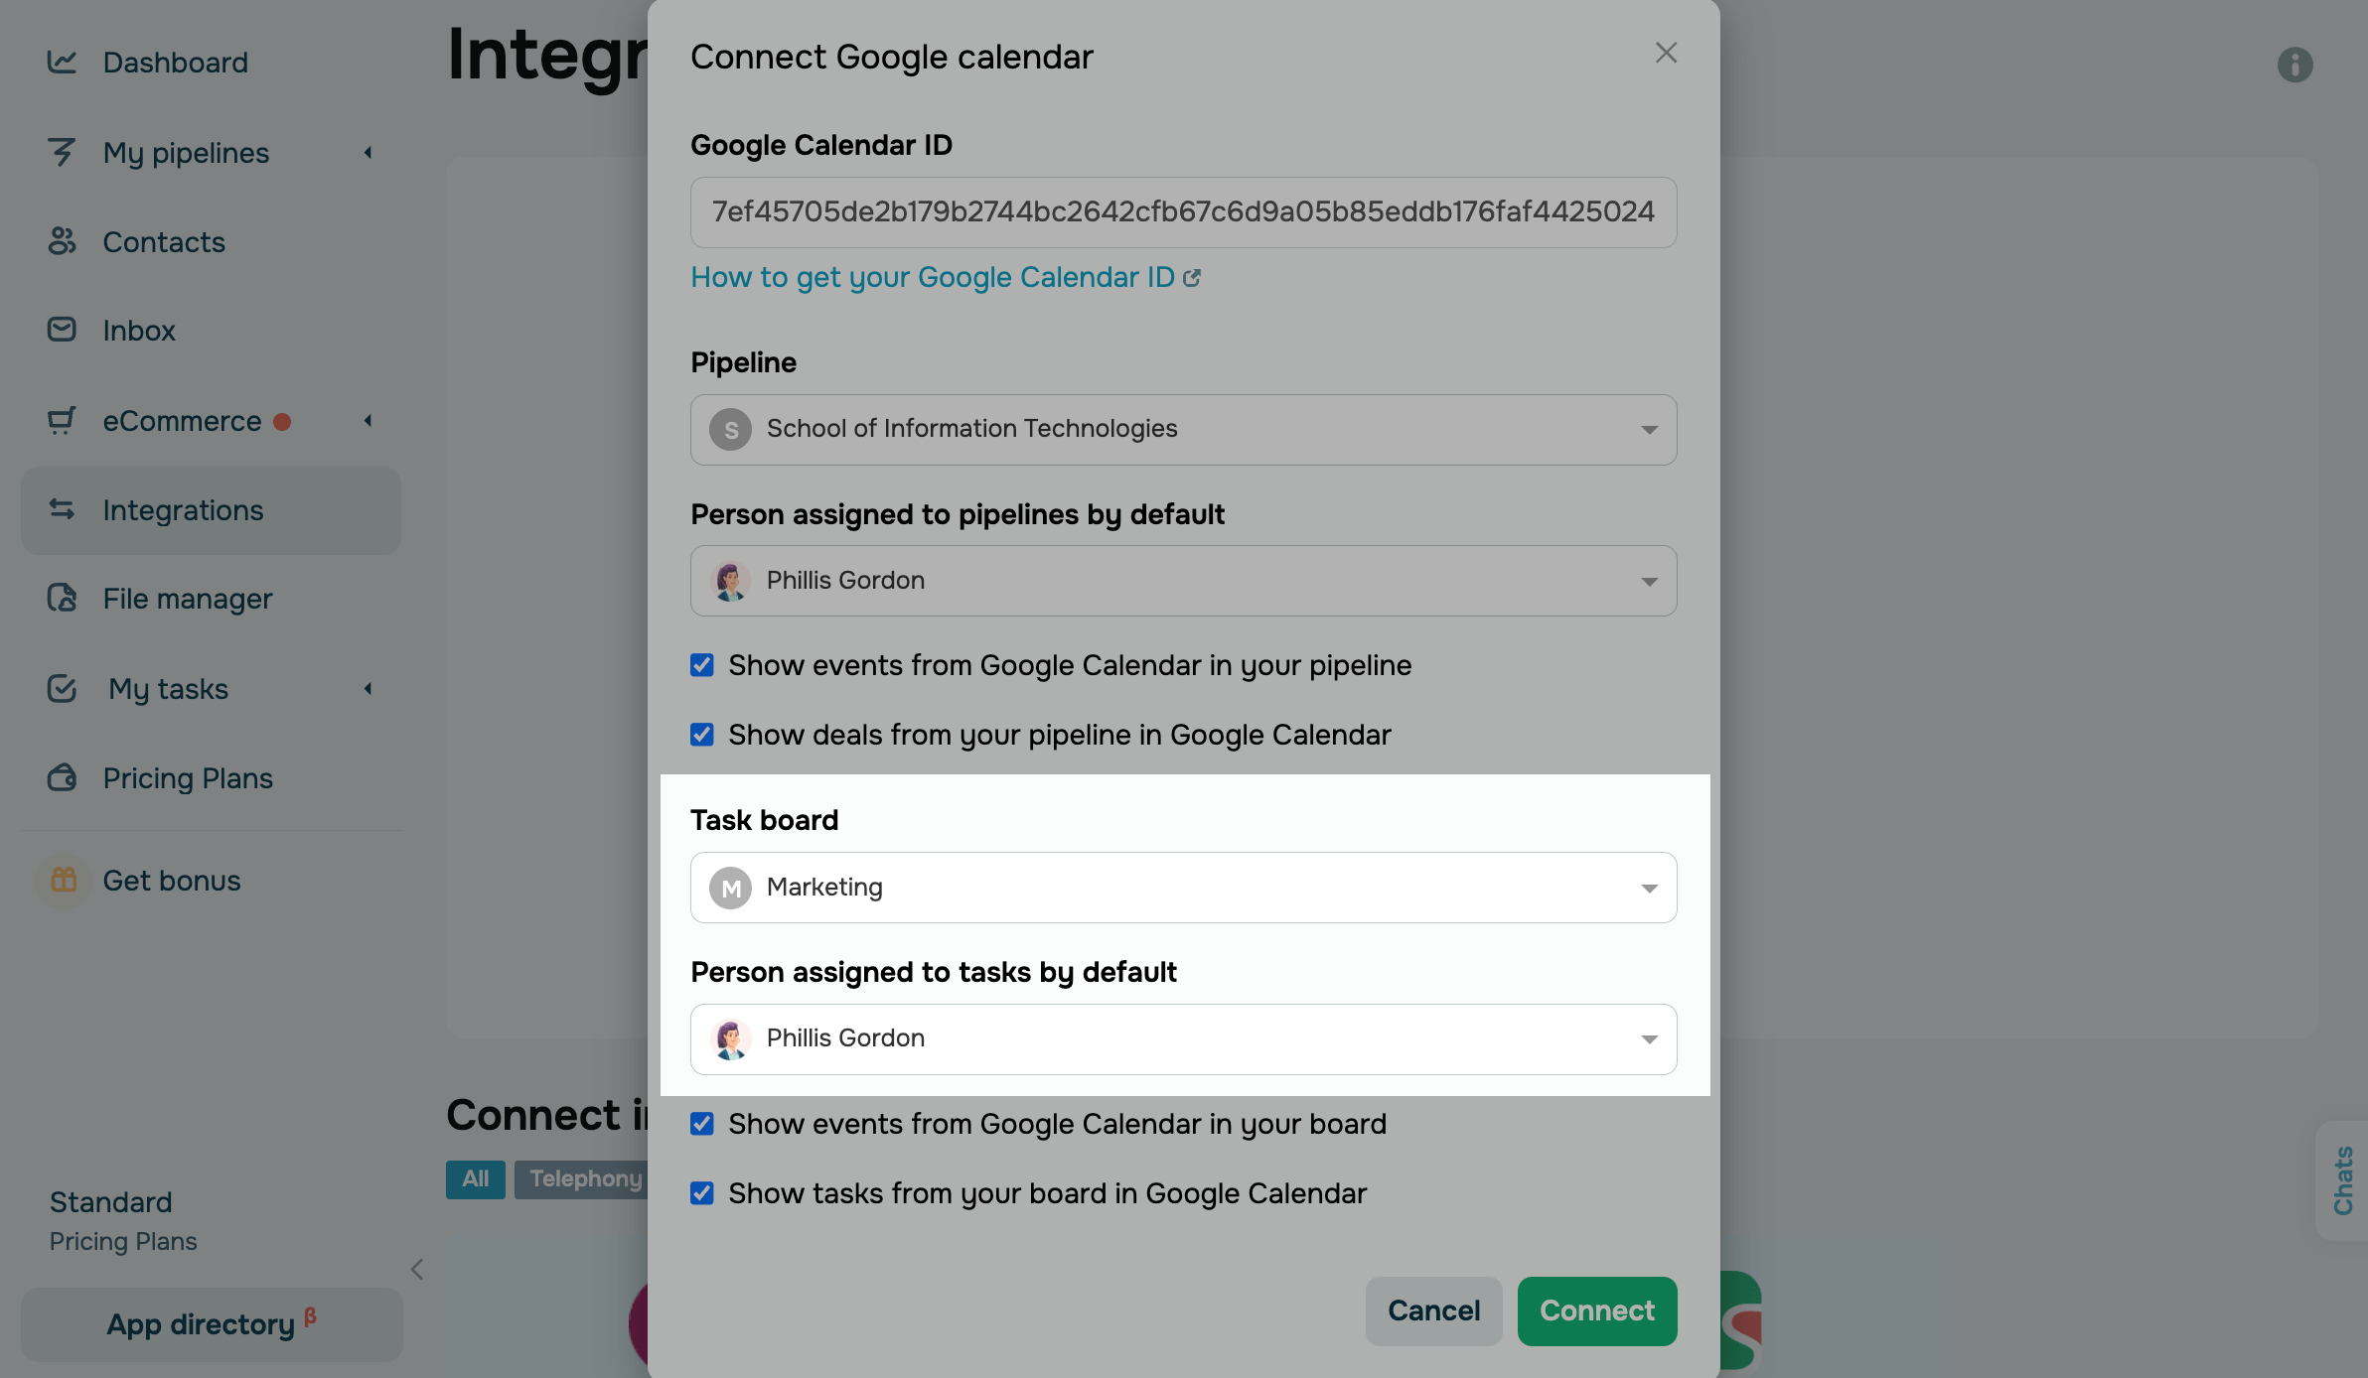Viewport: 2368px width, 1378px height.
Task: Click the Google Calendar ID input field
Action: coord(1183,212)
